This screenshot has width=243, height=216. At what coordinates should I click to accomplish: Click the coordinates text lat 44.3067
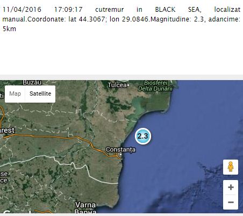[x=87, y=19]
